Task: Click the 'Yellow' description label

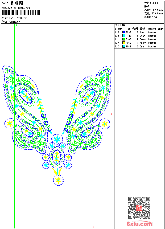Action: click(x=143, y=43)
